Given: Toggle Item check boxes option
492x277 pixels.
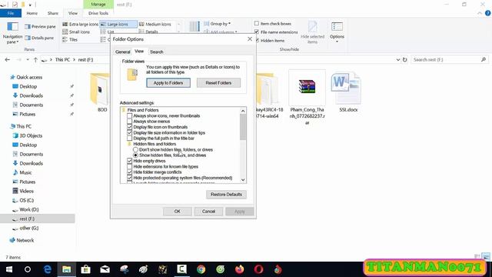Looking at the screenshot, I should 257,24.
